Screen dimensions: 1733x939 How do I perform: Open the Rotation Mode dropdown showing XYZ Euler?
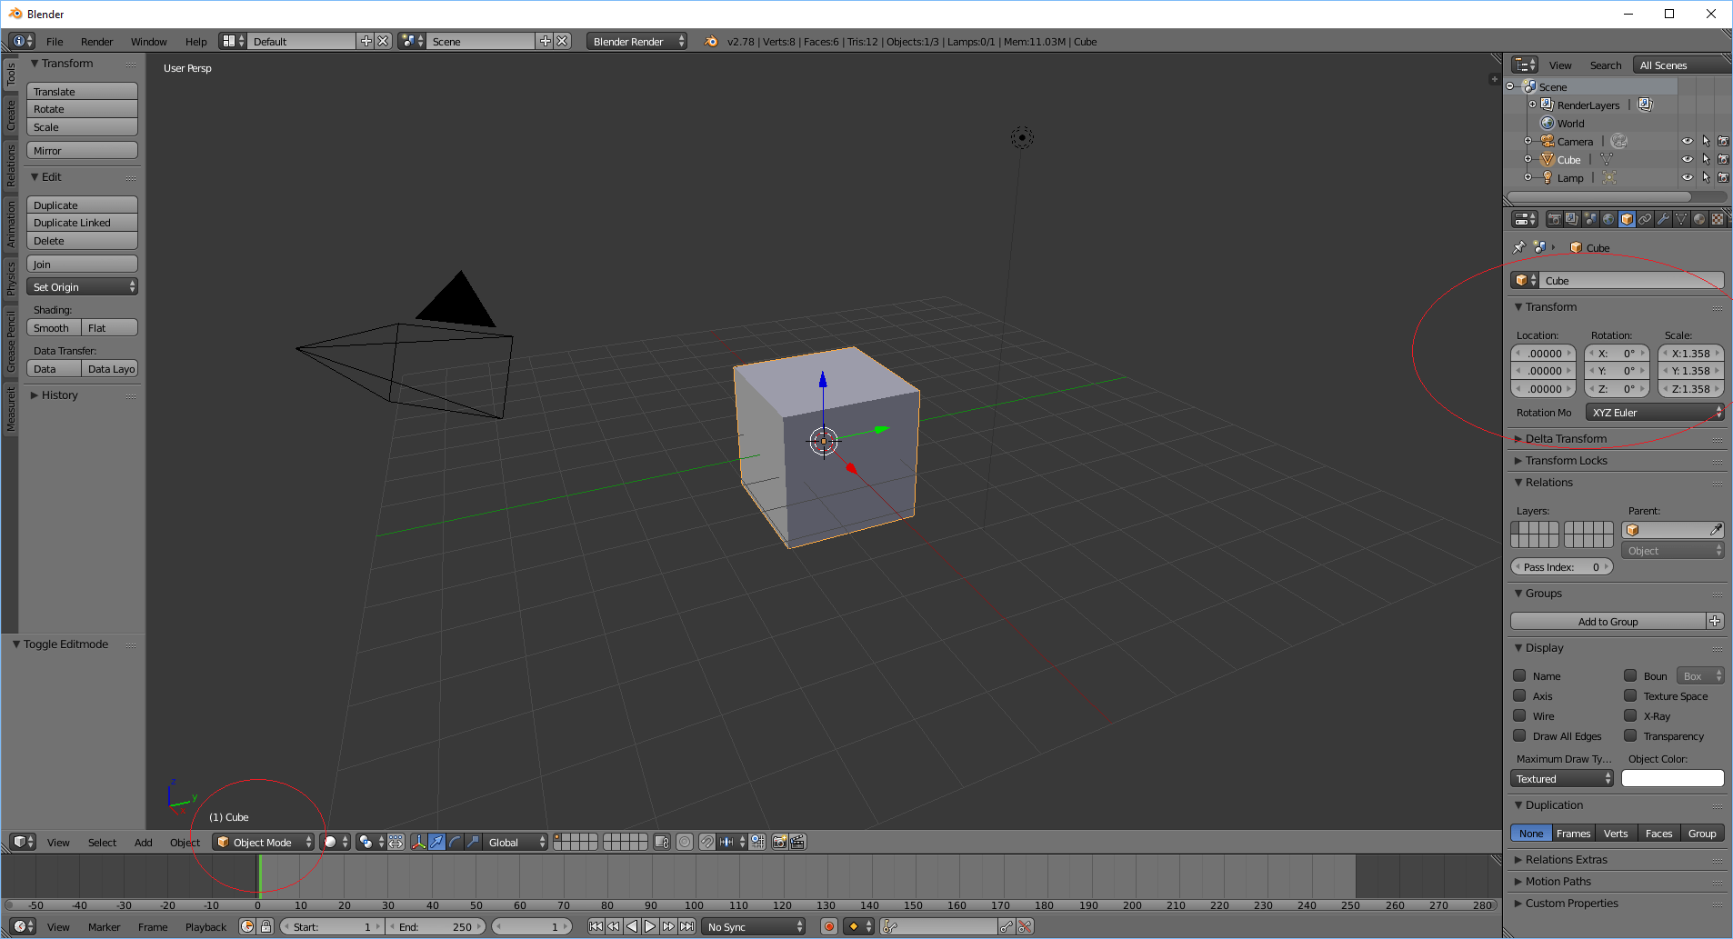coord(1653,412)
